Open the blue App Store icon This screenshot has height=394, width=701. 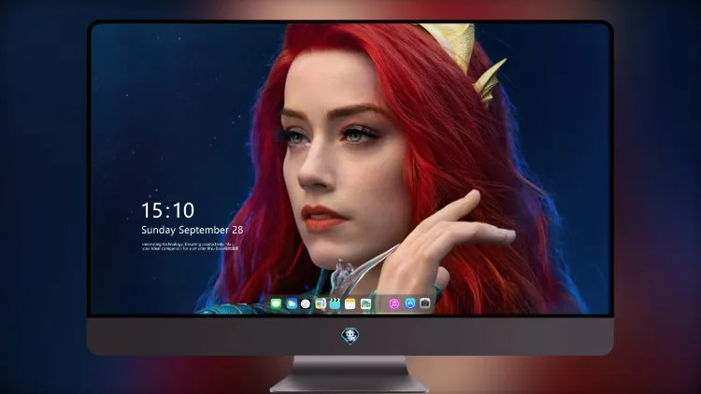coord(410,303)
